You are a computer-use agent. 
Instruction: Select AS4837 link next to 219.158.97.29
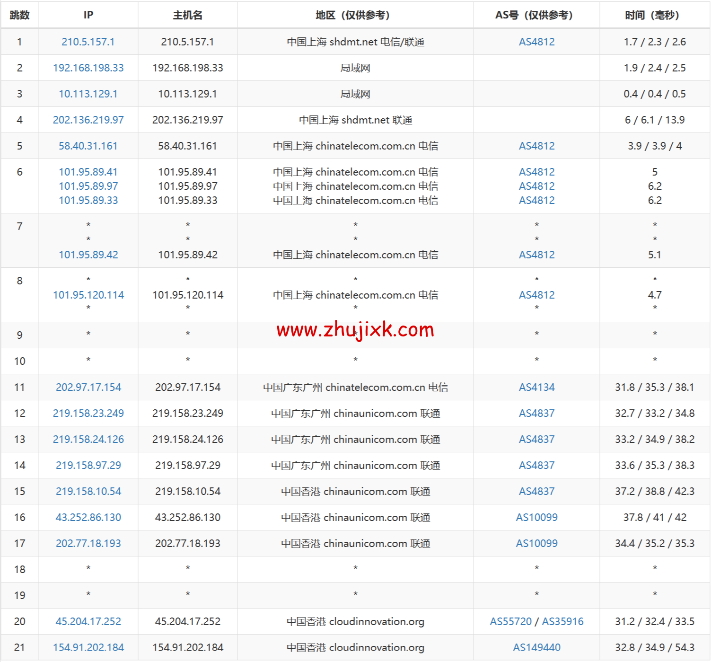coord(536,465)
